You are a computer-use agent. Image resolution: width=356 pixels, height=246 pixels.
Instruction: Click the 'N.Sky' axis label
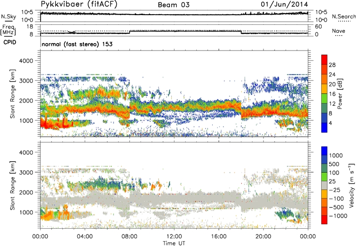pyautogui.click(x=8, y=16)
